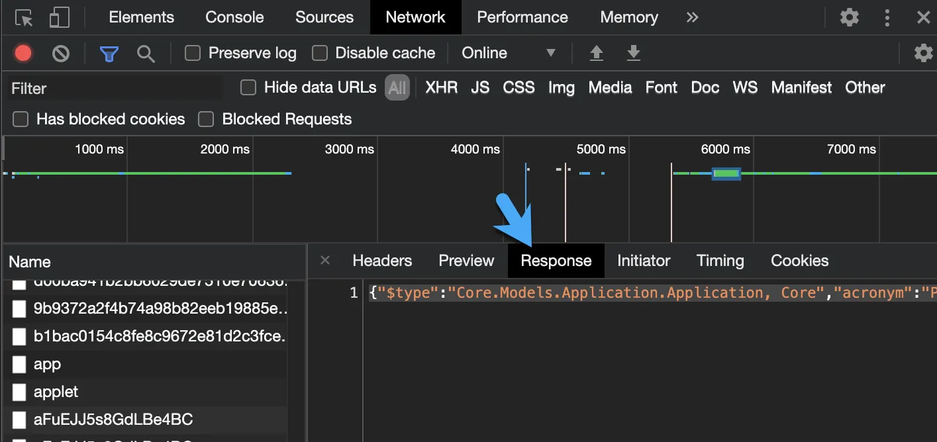Open Network settings gear icon

click(x=923, y=53)
